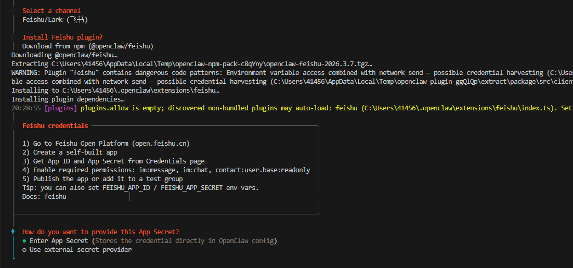Click the Downloading @openclaw/feishu line
573x268 pixels.
64,55
